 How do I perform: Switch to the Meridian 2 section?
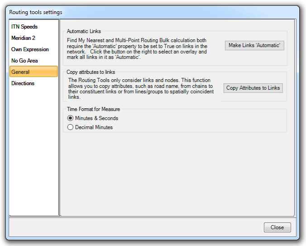24,38
